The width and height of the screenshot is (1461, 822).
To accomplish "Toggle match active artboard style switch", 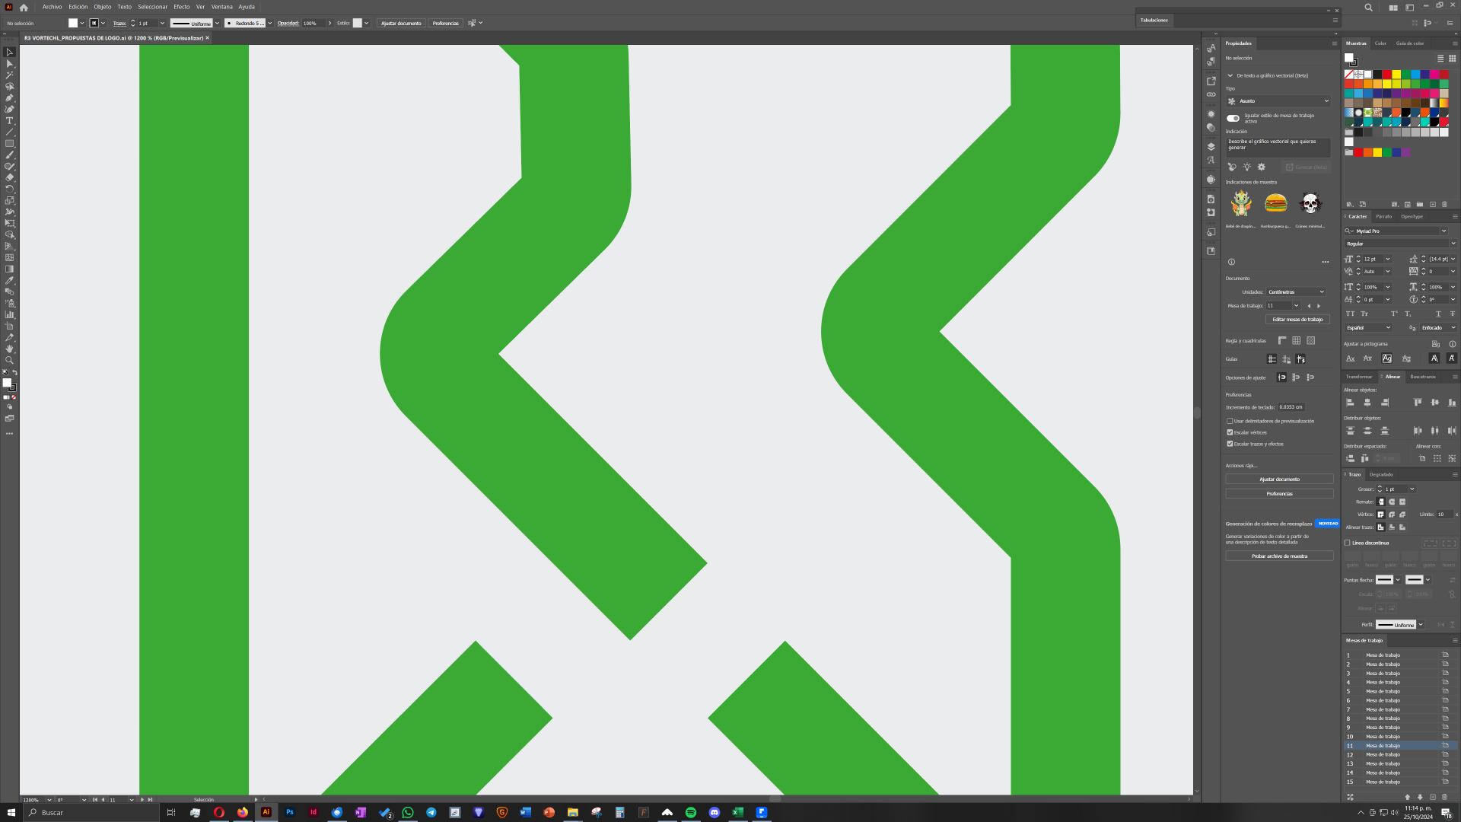I will coord(1233,118).
